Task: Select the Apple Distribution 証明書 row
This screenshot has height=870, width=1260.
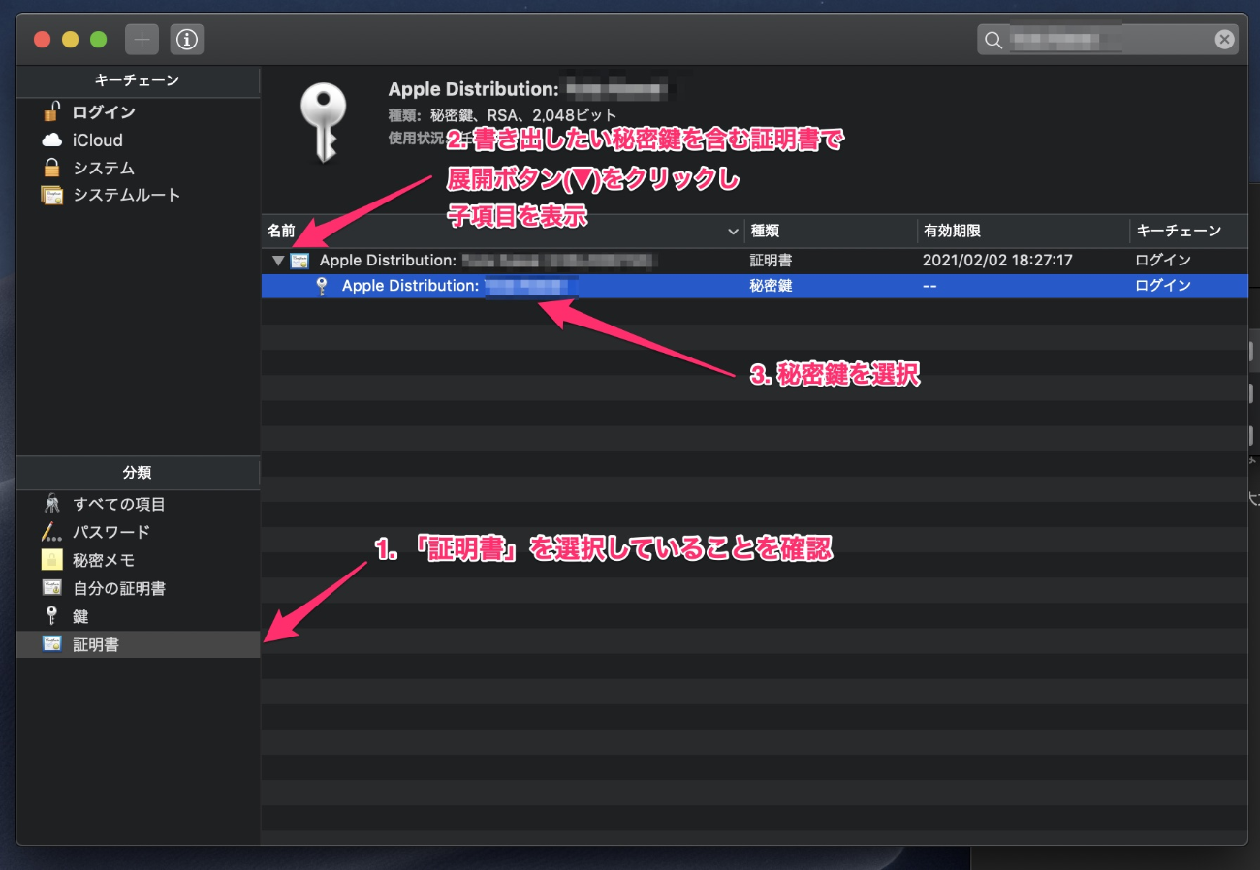Action: click(754, 261)
